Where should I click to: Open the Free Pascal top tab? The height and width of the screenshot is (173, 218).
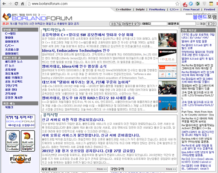click(191, 9)
